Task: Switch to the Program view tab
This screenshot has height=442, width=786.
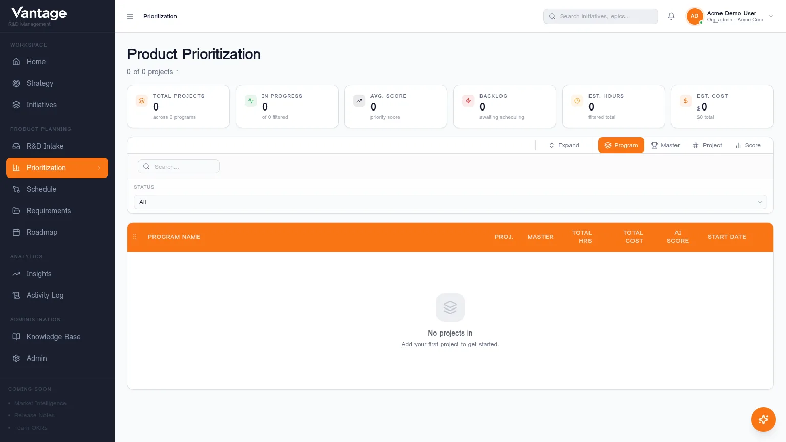Action: (621, 145)
